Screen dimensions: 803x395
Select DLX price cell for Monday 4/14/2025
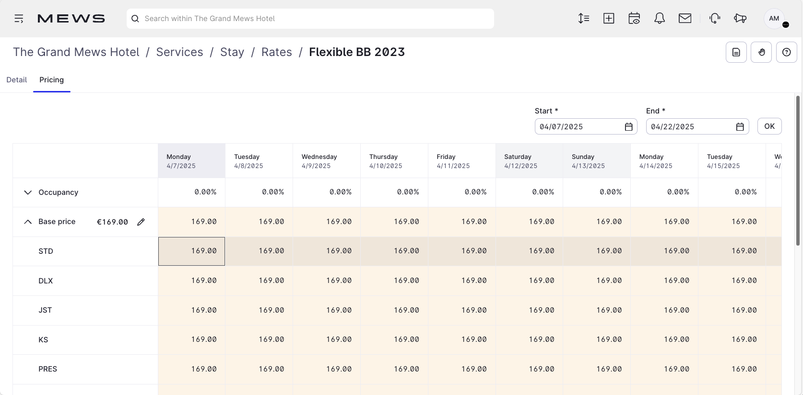664,281
